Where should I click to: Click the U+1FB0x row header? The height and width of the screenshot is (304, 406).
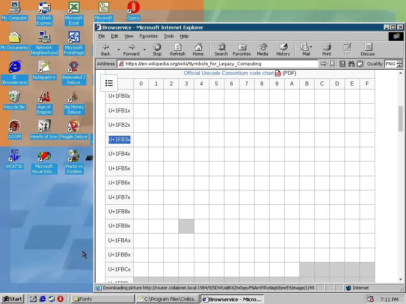pos(119,96)
